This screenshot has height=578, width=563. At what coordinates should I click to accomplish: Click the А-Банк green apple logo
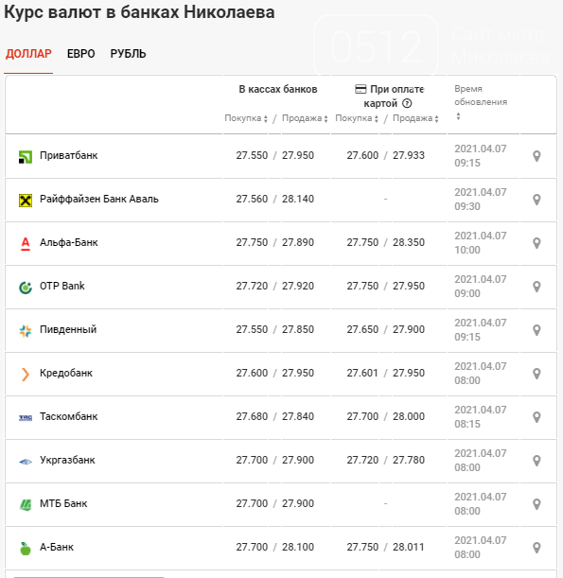pos(26,548)
